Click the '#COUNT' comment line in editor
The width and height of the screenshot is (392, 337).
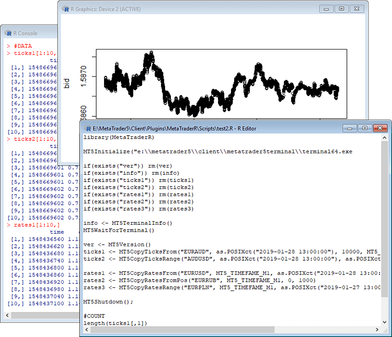coord(94,316)
